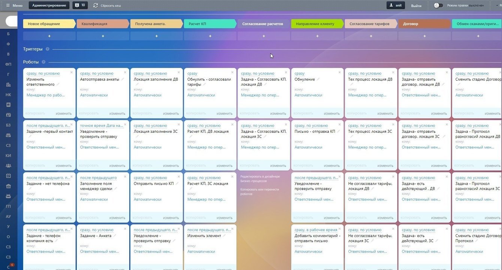Add trigger under Направление клиенту with plus
The height and width of the screenshot is (270, 502).
click(x=317, y=36)
